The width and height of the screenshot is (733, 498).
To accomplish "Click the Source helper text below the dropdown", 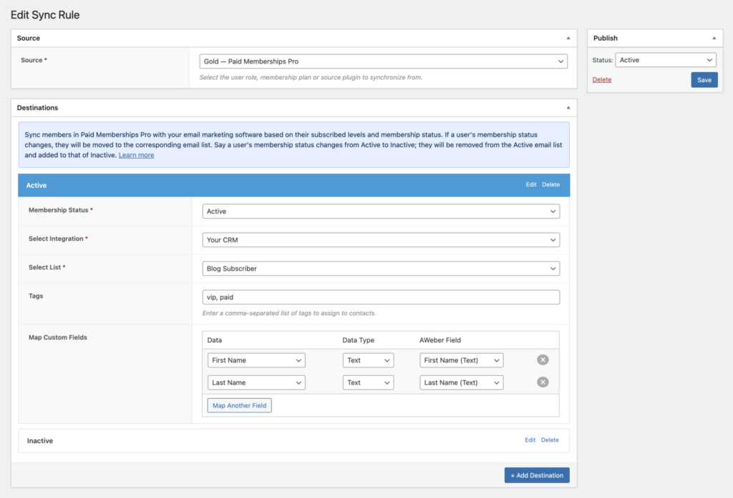I will coord(311,77).
